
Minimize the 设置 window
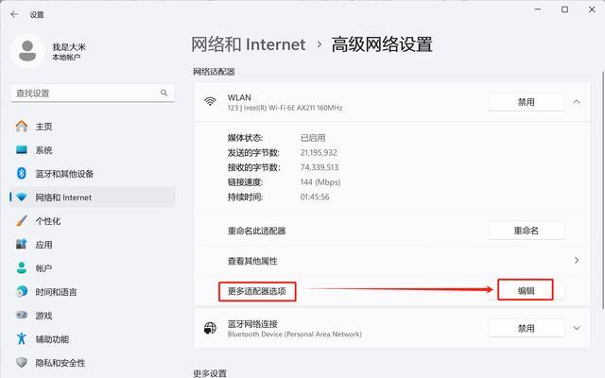click(x=538, y=9)
